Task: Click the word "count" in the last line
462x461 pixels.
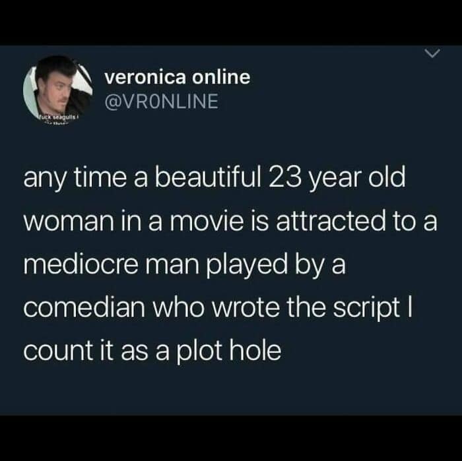Action: 58,352
